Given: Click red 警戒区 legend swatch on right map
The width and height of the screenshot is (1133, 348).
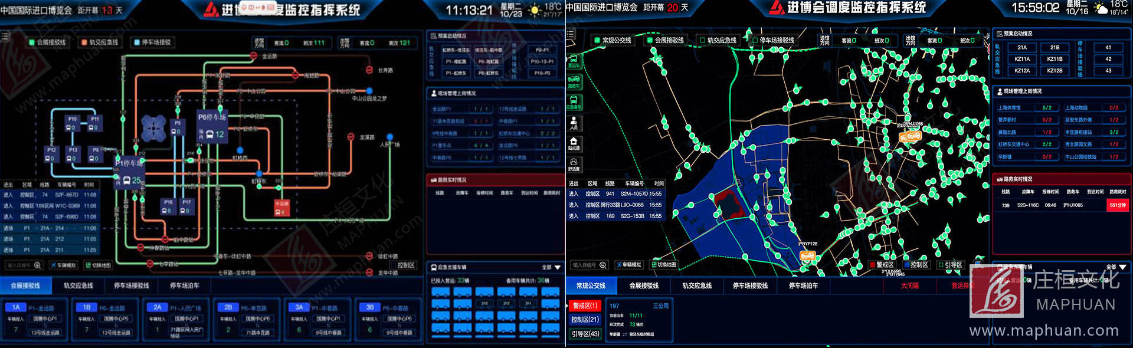Looking at the screenshot, I should (872, 265).
